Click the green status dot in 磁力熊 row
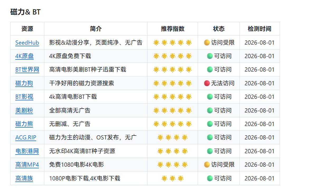 click(210, 124)
